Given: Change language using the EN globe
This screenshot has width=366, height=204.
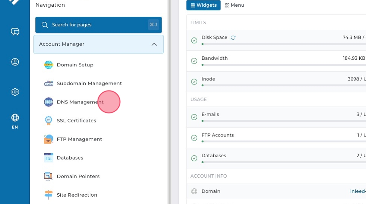Looking at the screenshot, I should [x=15, y=121].
